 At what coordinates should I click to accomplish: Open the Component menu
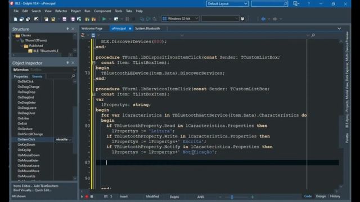(102, 11)
